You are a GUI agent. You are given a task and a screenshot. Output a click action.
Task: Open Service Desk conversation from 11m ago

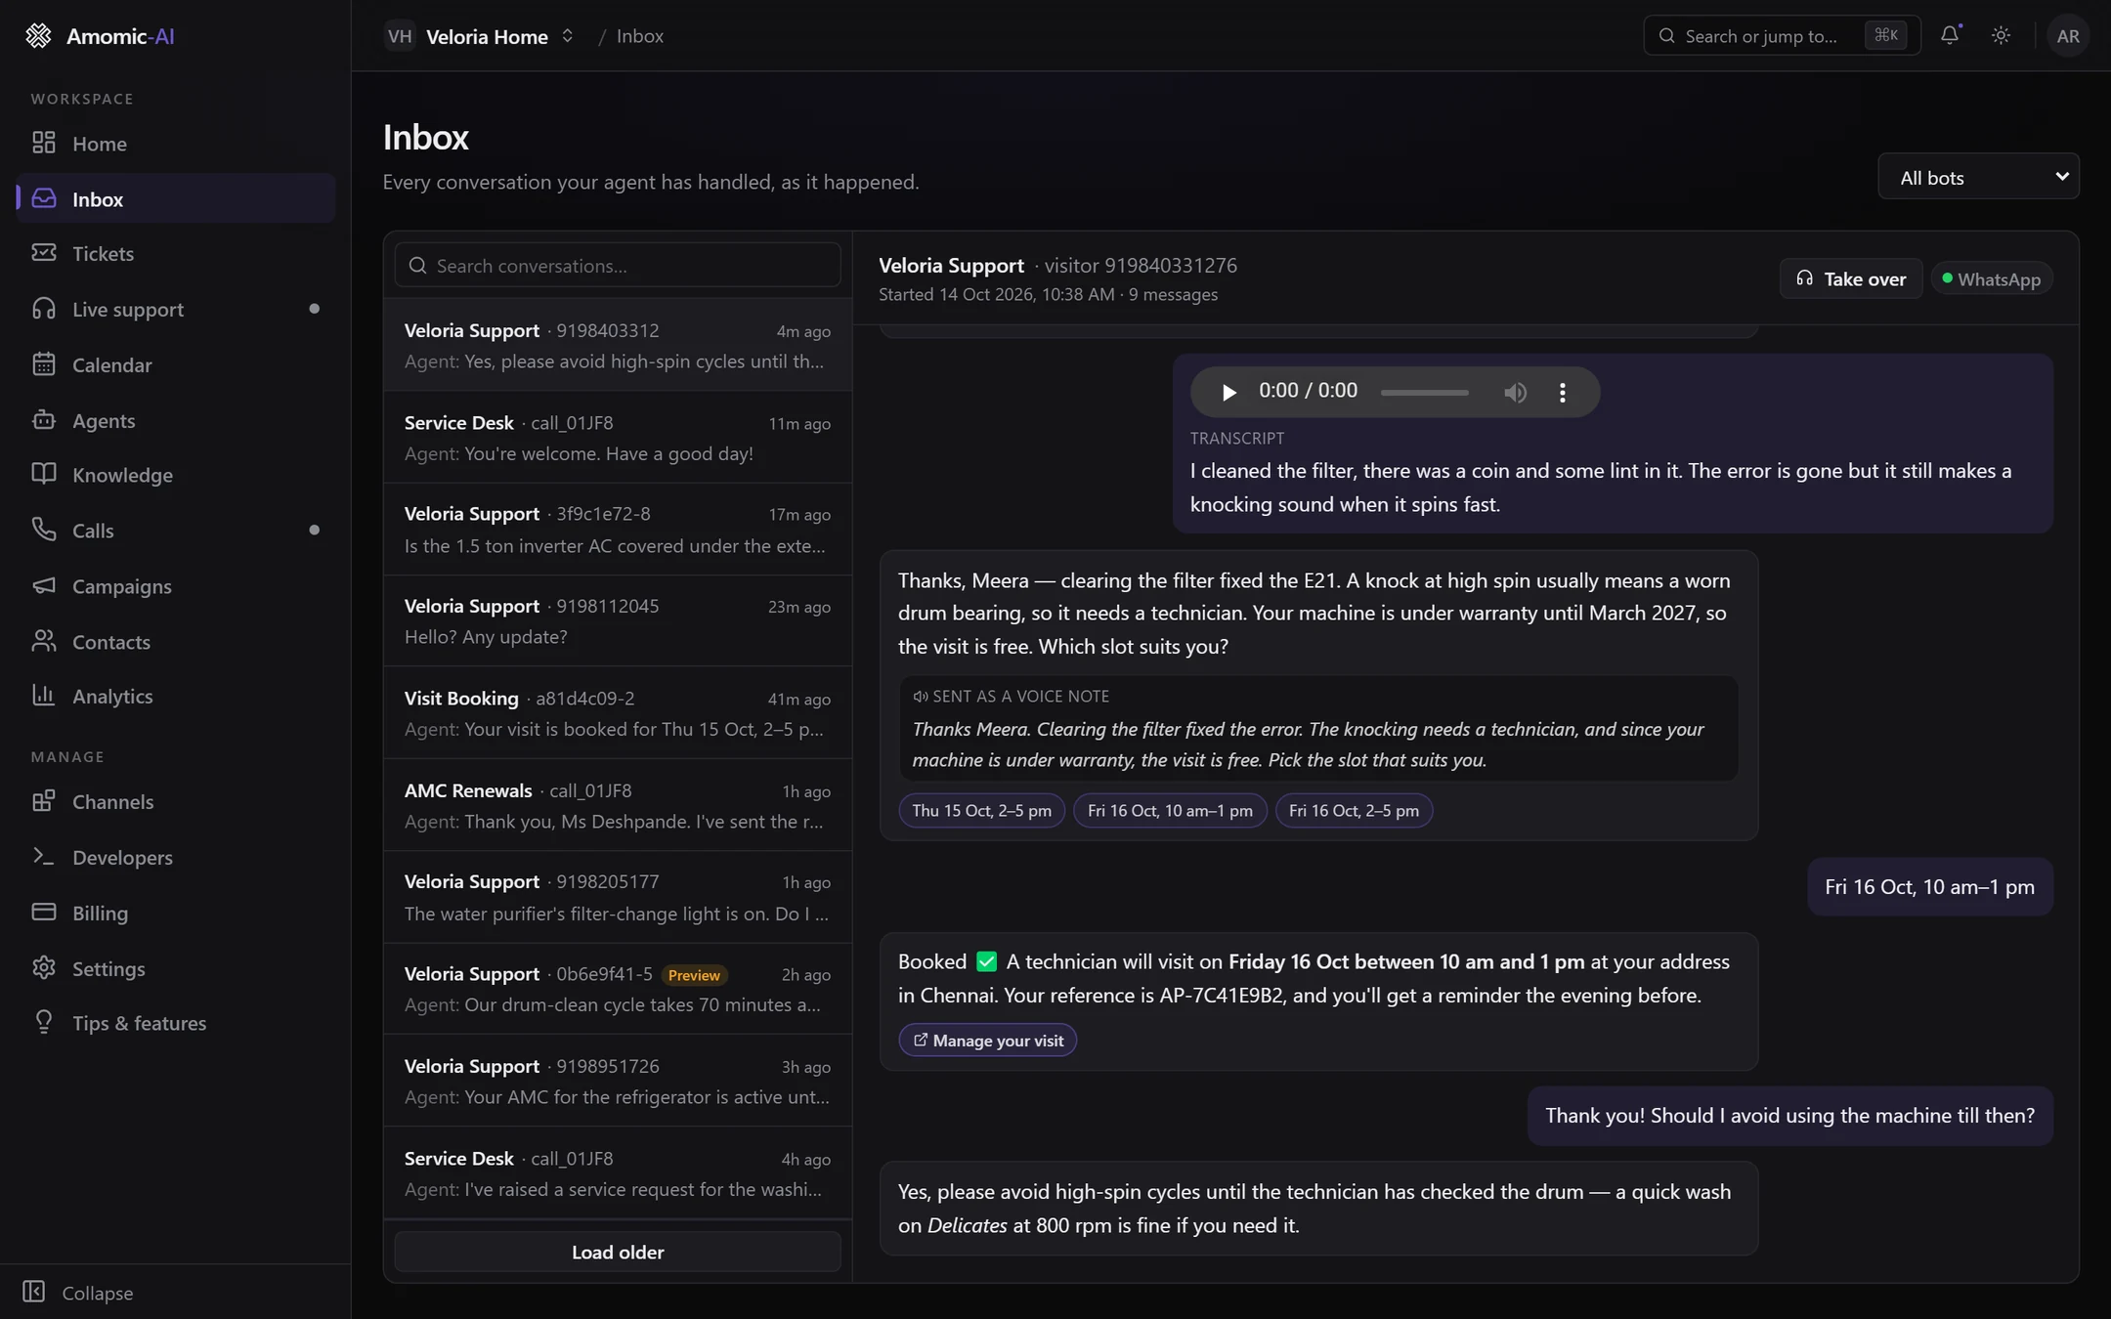[x=618, y=438]
